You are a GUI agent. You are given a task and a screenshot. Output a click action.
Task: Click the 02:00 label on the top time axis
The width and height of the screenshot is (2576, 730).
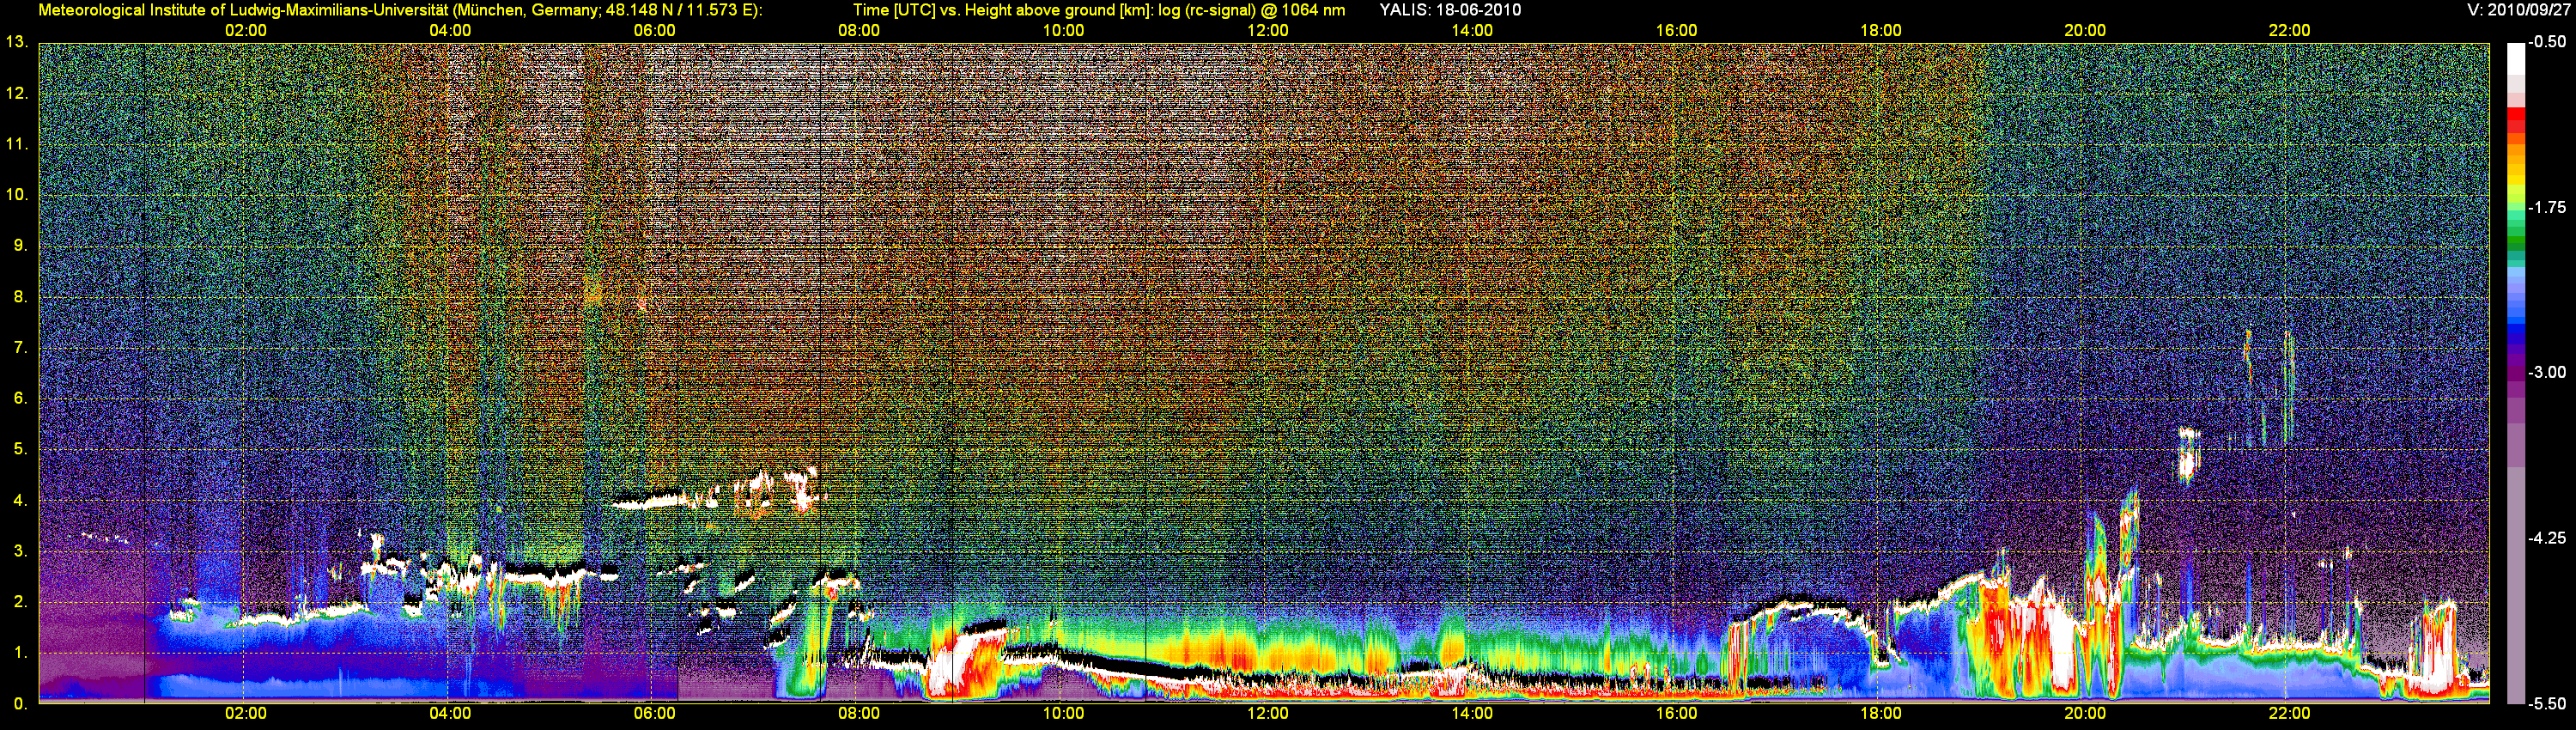click(246, 31)
